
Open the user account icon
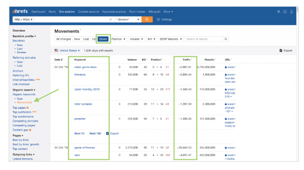[x=291, y=12]
